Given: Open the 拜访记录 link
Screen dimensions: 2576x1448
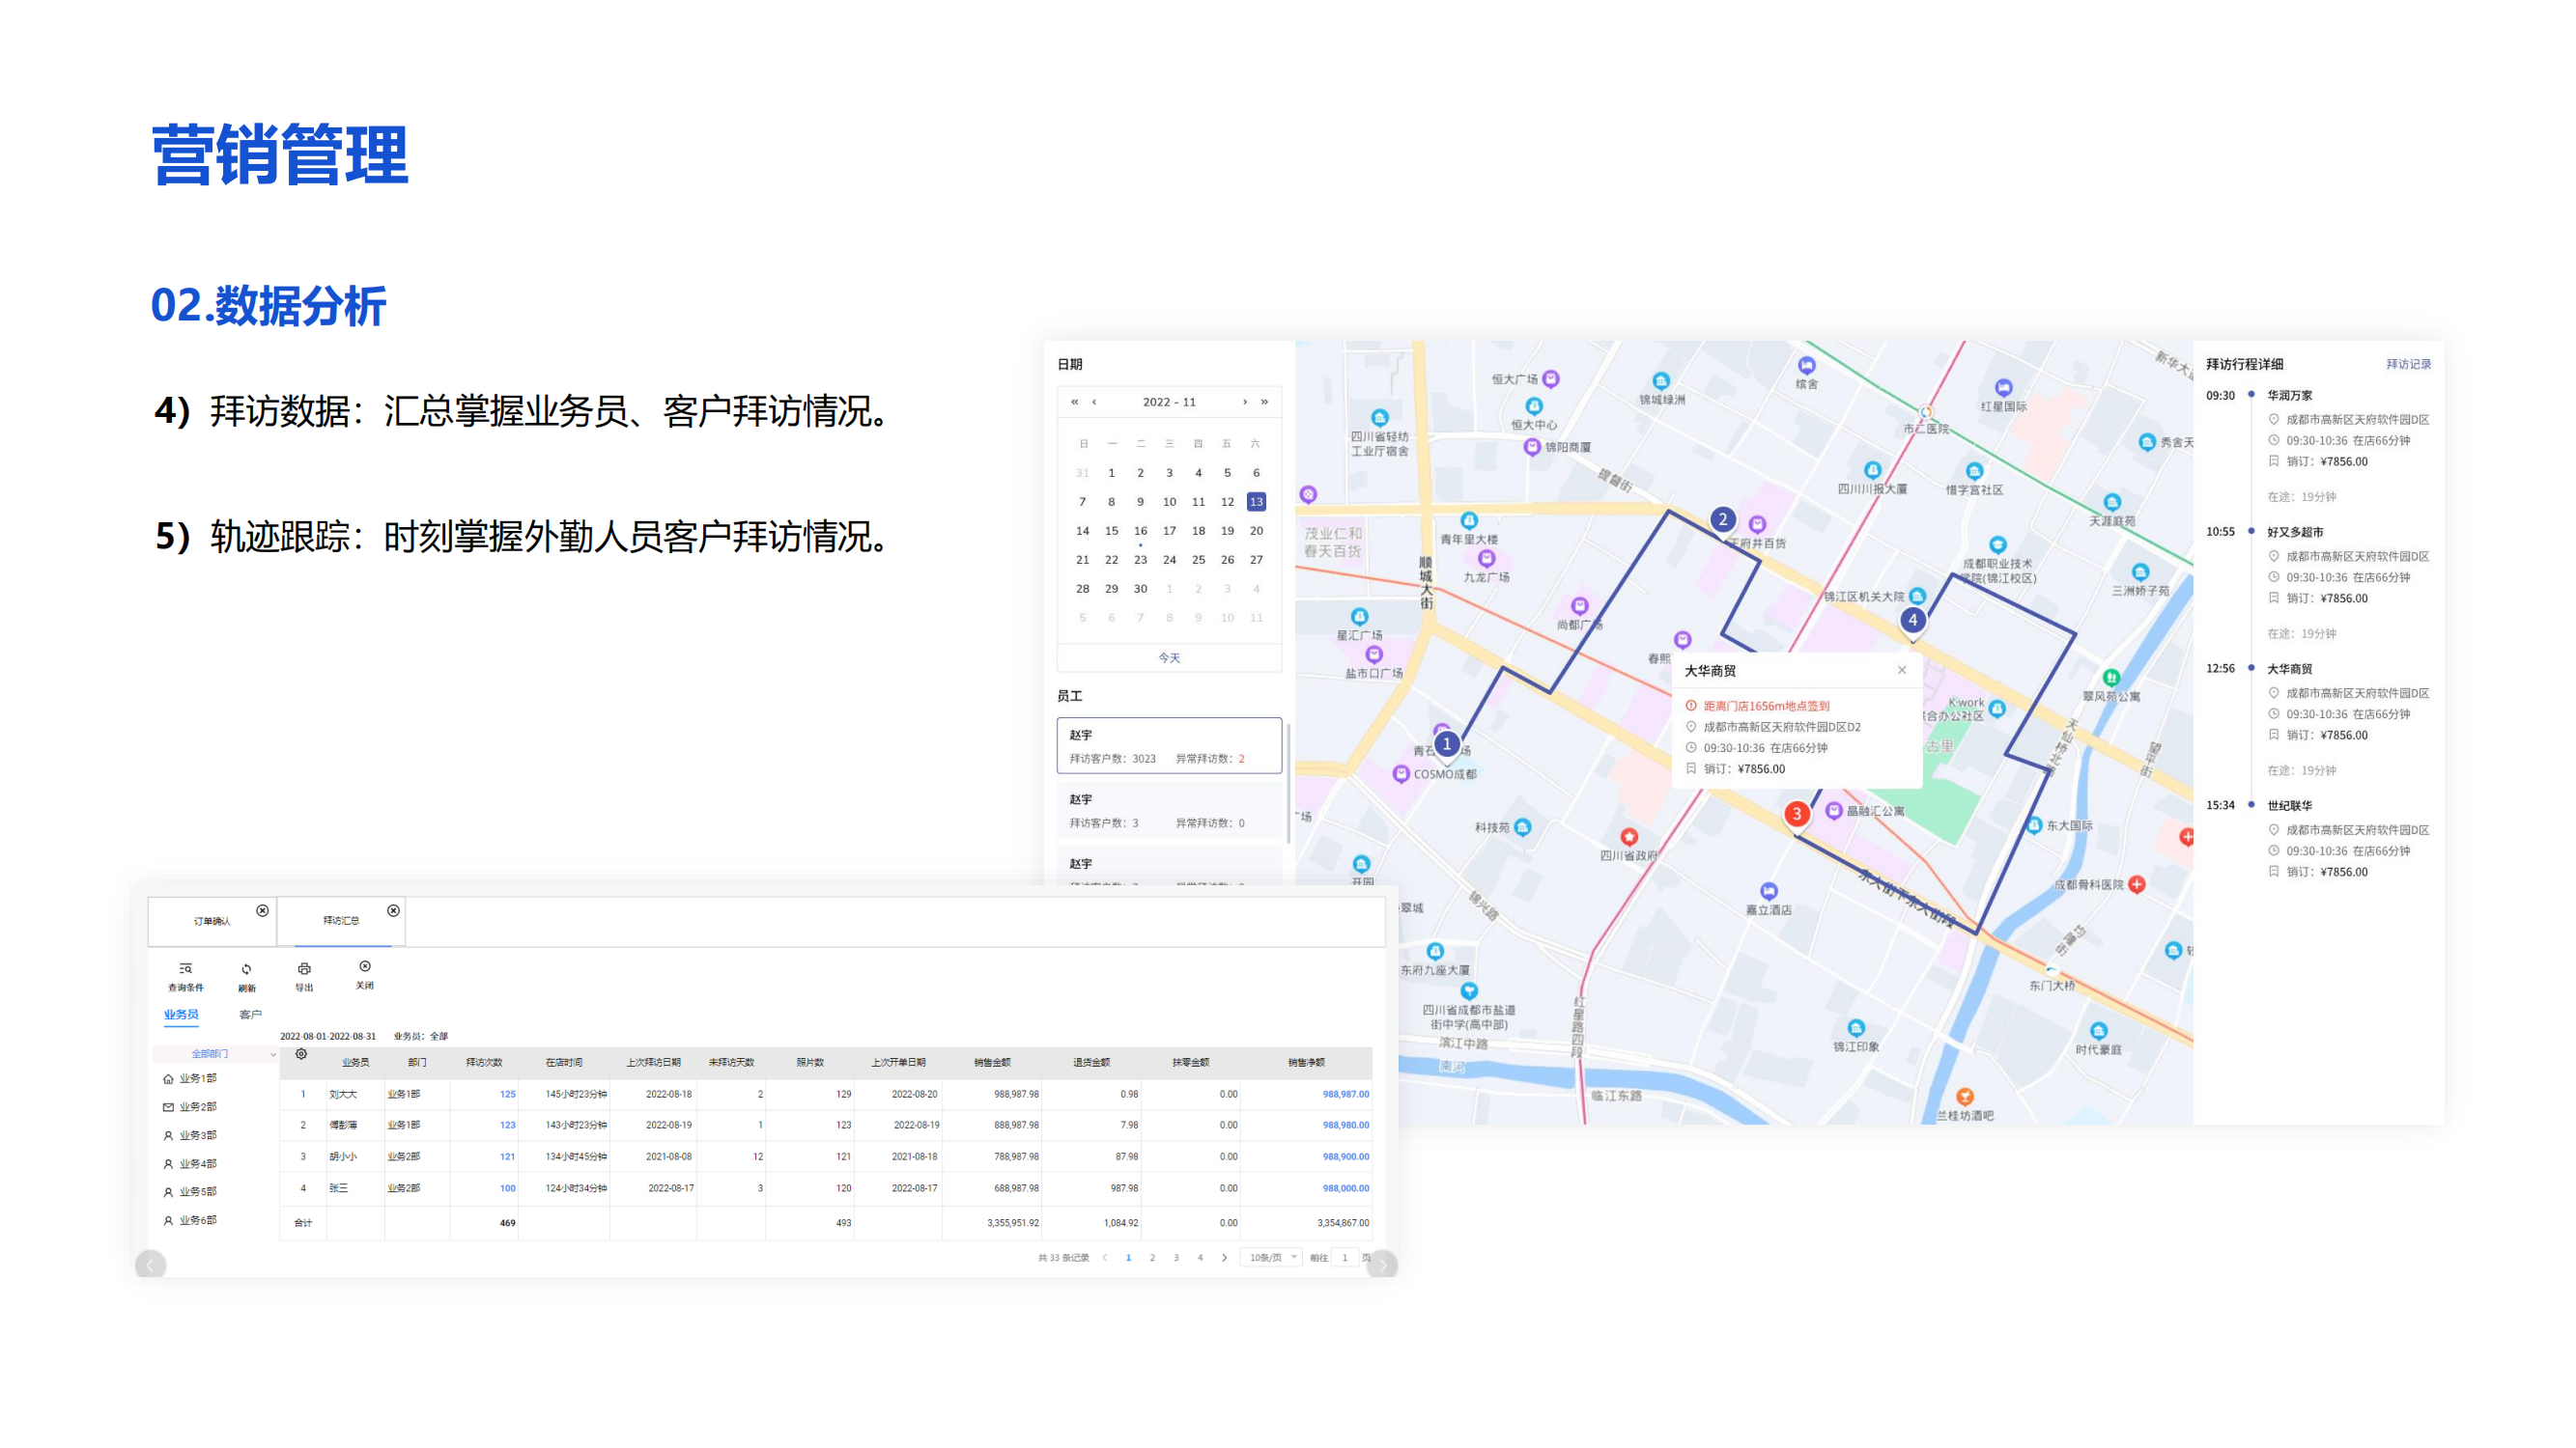Looking at the screenshot, I should (2408, 364).
